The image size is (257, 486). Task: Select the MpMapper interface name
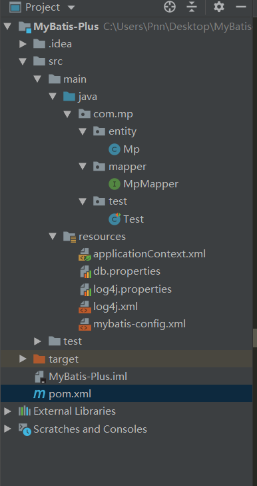(x=150, y=184)
